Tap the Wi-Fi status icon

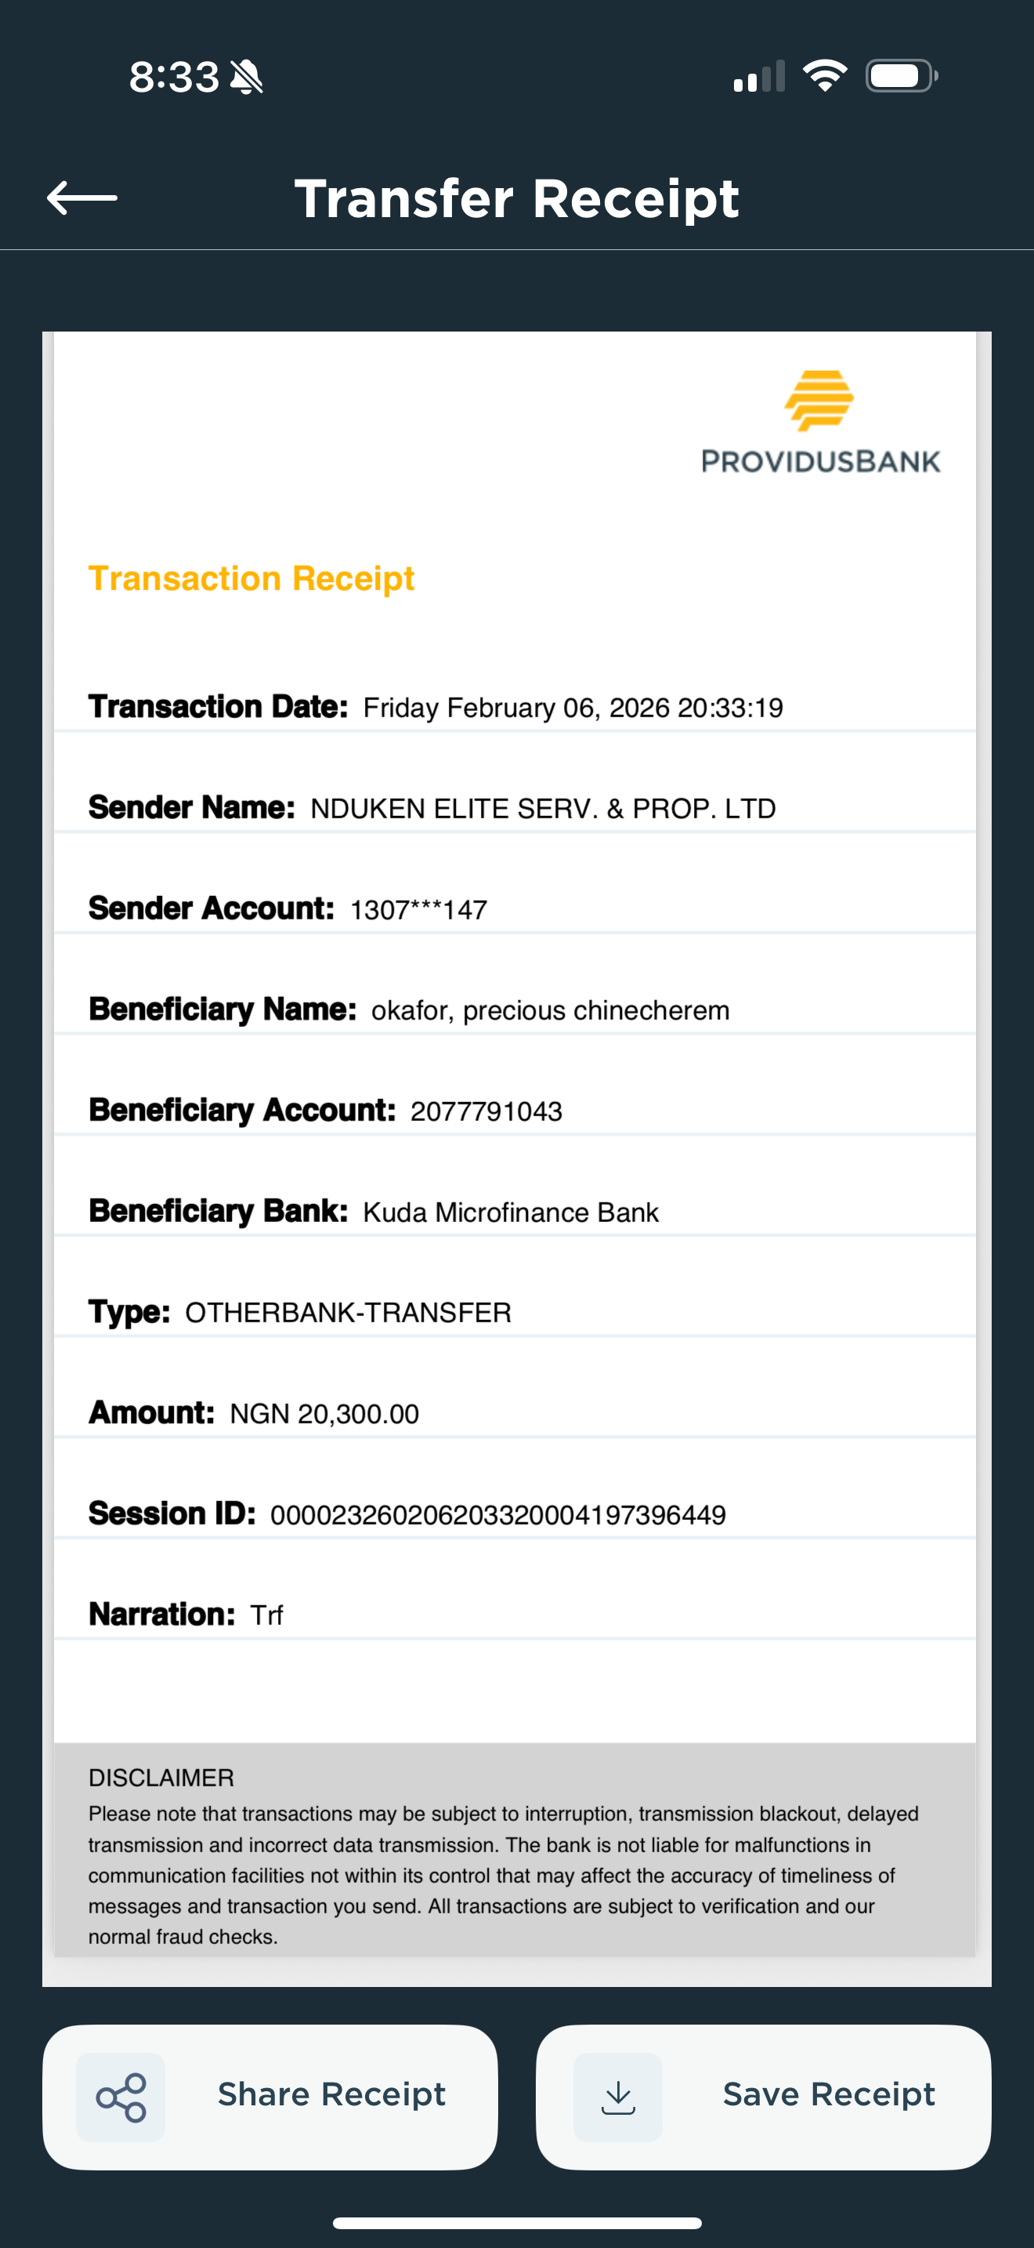824,76
